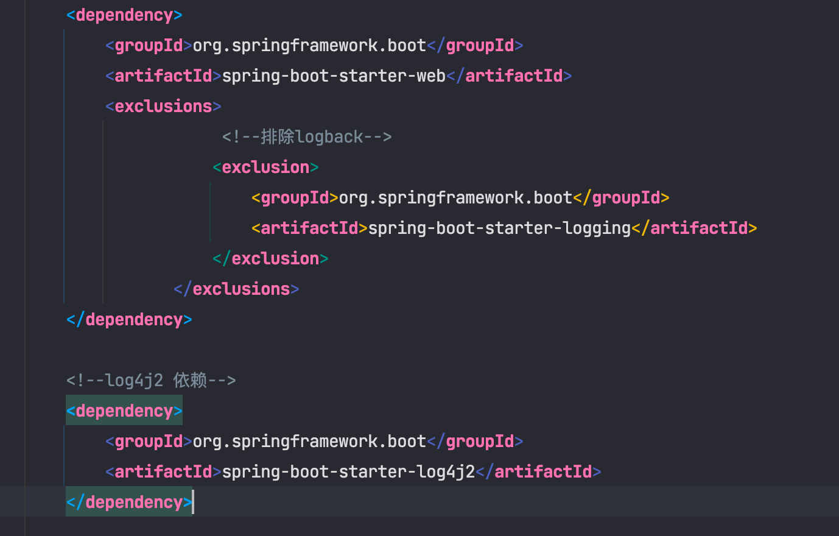Click the closing /dependency tag below /exclusions
Screen dimensions: 839x536
(x=129, y=319)
